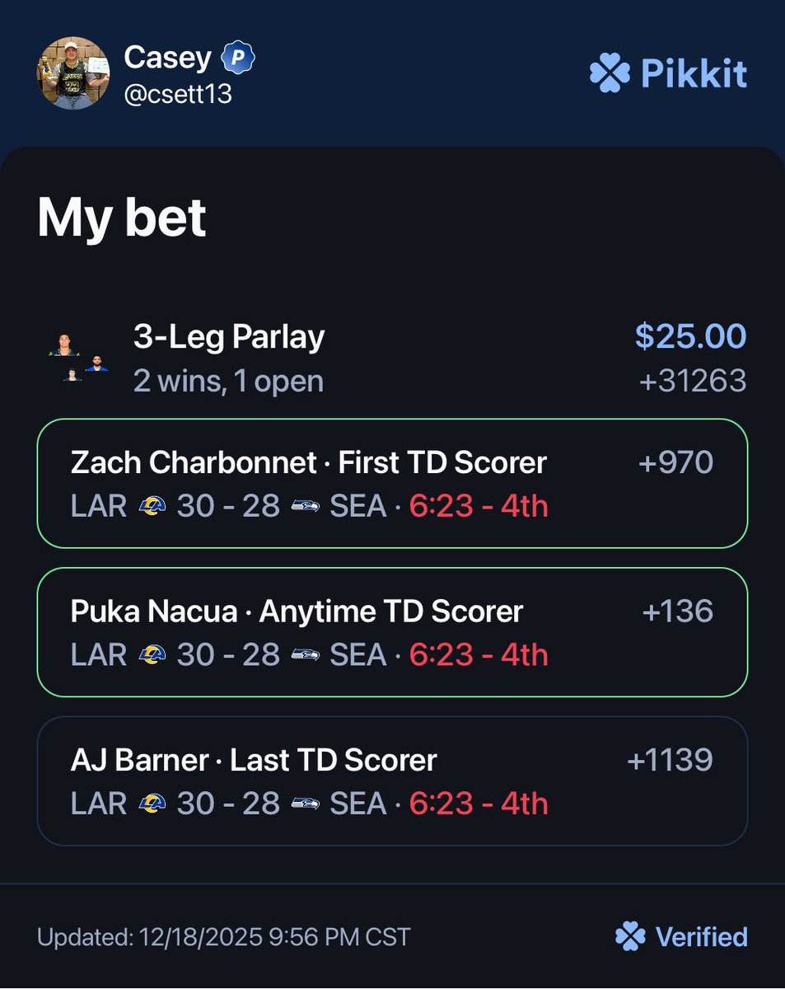Click the blue verified badge beside Casey
The width and height of the screenshot is (785, 989).
[x=238, y=58]
